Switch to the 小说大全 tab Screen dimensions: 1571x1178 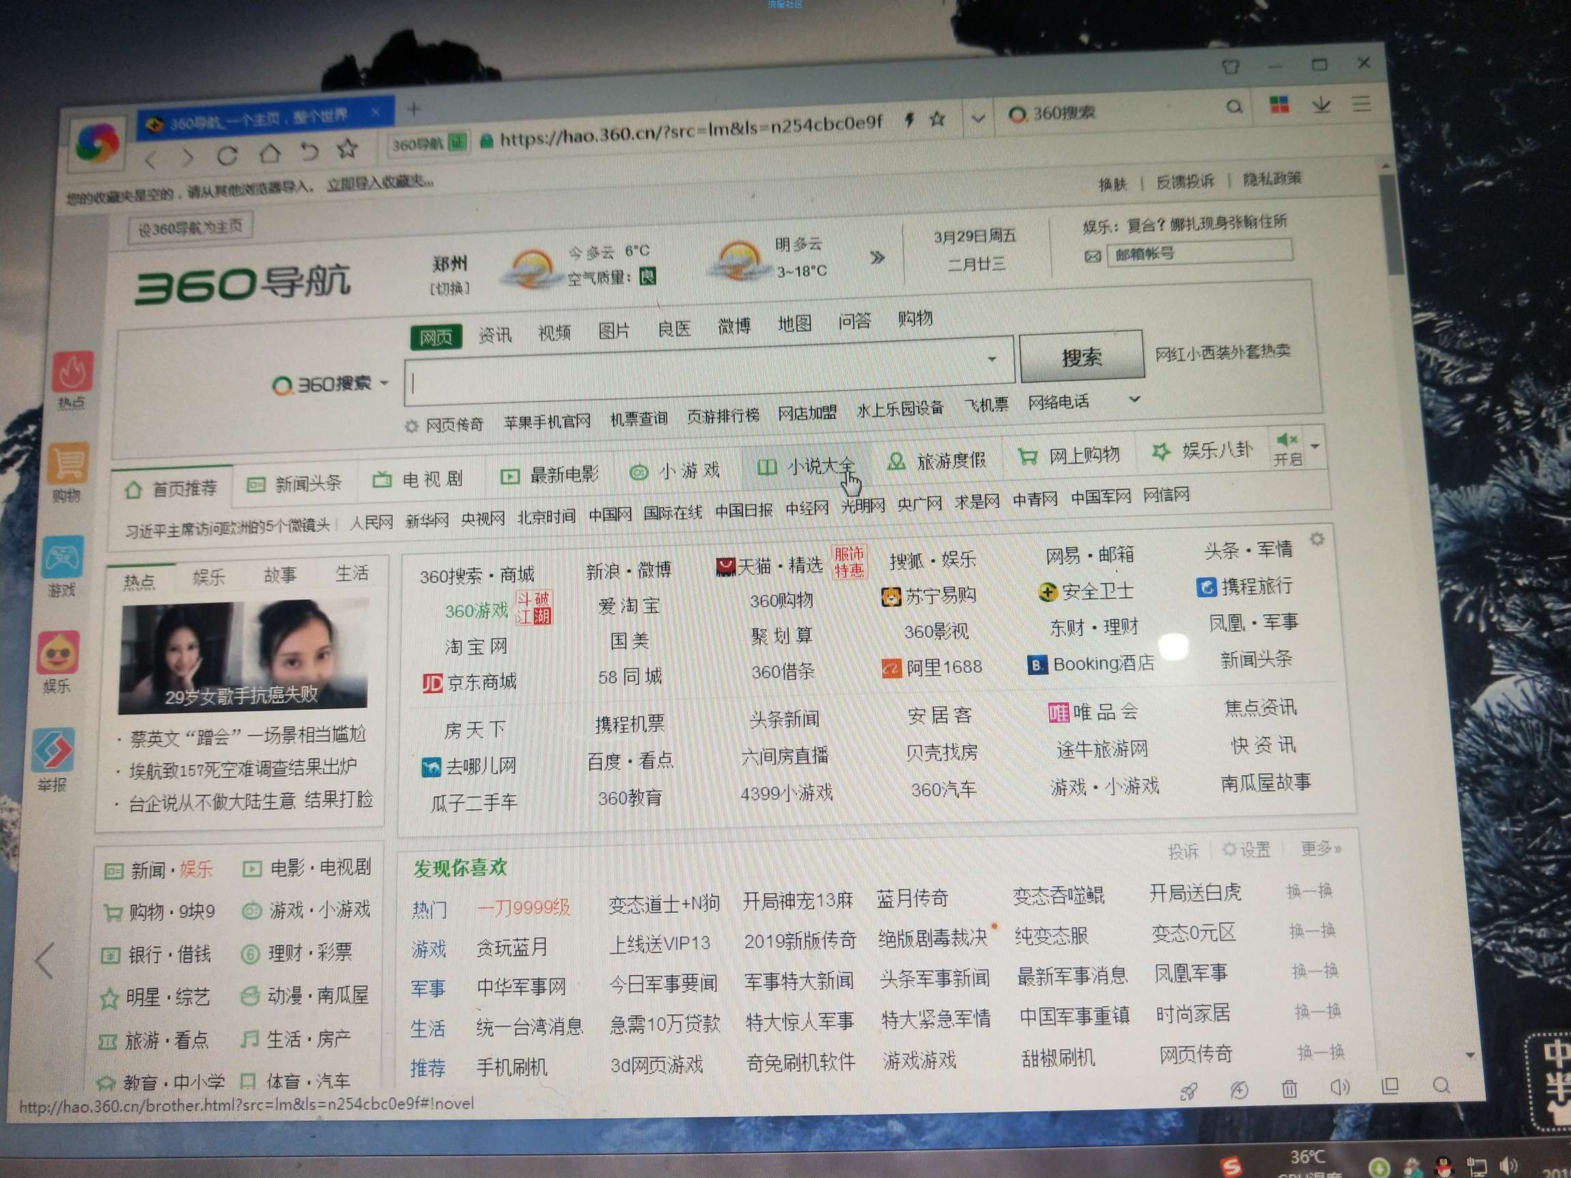[x=806, y=466]
